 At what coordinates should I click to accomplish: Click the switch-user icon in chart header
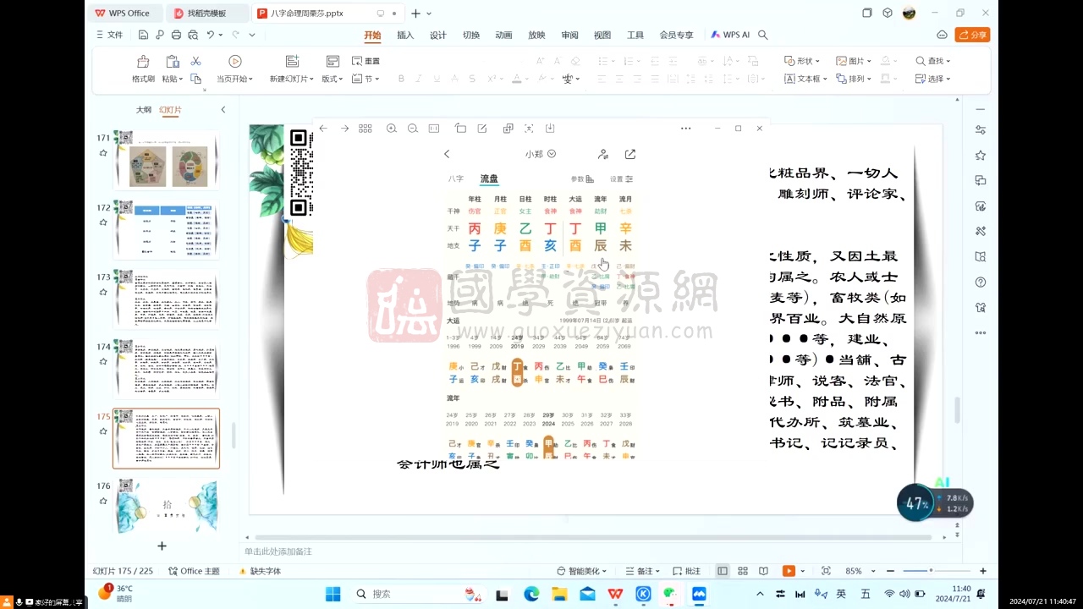point(603,154)
